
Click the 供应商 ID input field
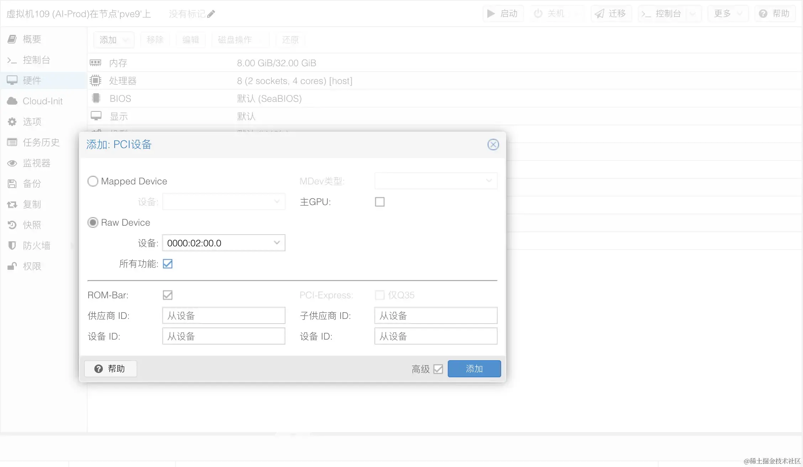(224, 316)
